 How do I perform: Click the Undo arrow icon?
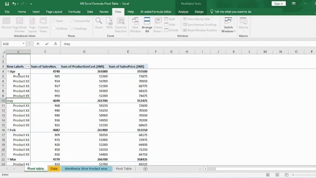(x=14, y=3)
